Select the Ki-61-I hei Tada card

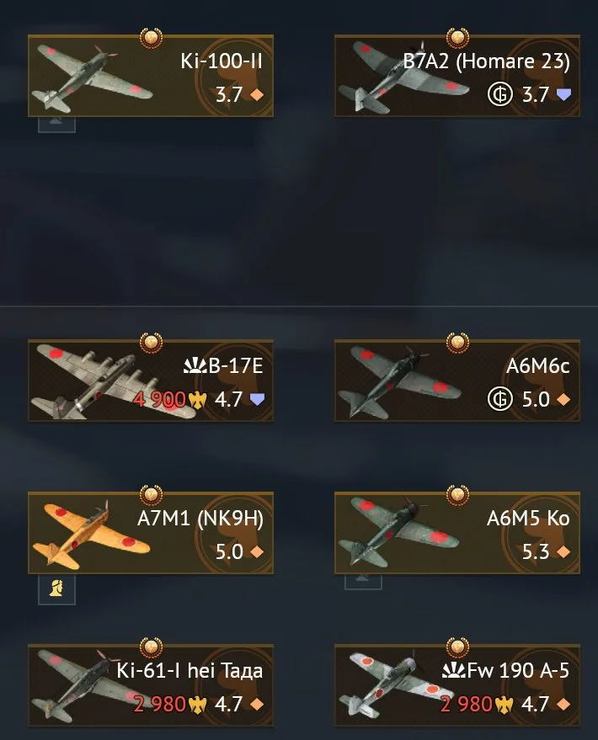click(x=151, y=685)
